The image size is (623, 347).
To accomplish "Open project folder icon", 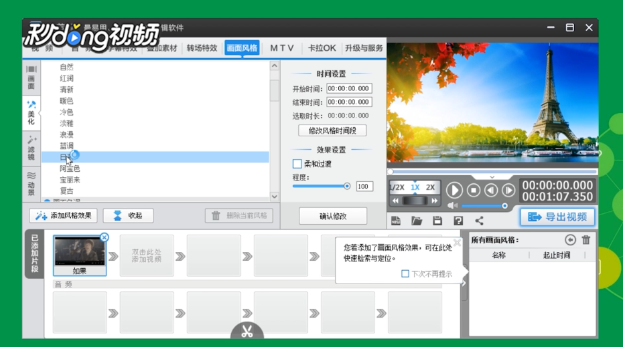I will pos(417,221).
